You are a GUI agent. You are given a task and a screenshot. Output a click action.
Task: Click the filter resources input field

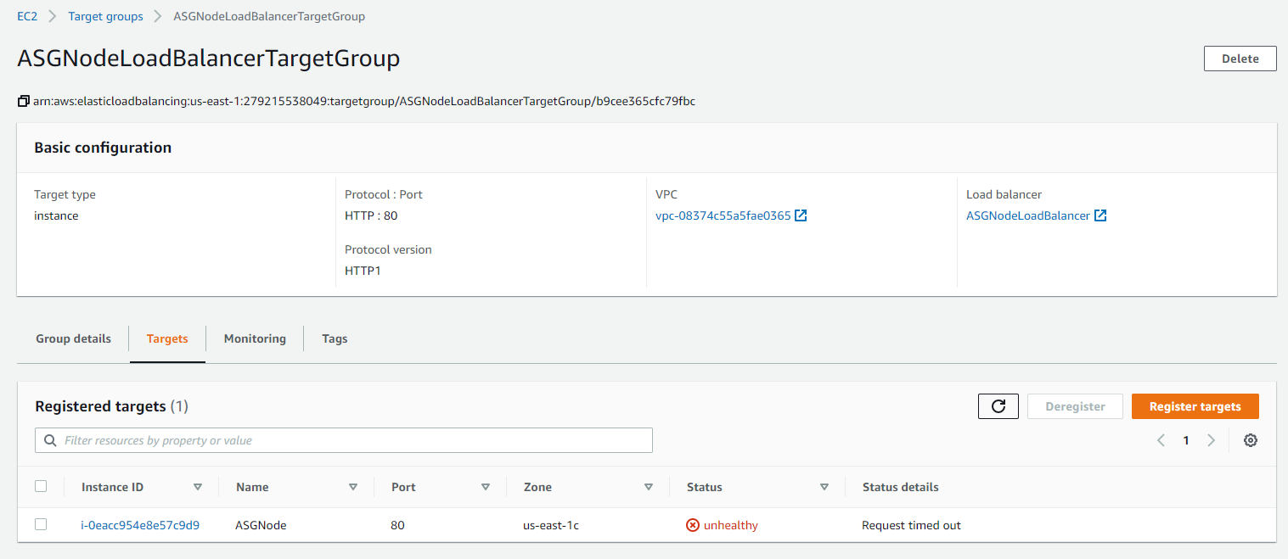(340, 440)
